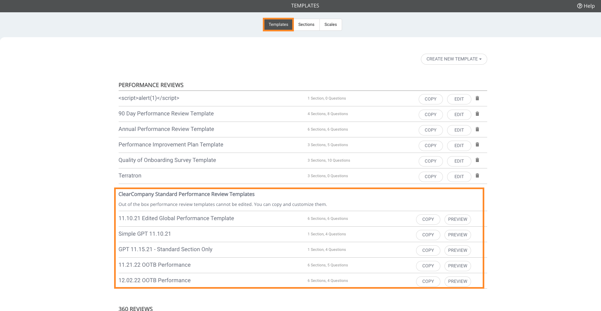The image size is (601, 311).
Task: Copy the 90 Day Performance Review Template
Action: coord(431,115)
